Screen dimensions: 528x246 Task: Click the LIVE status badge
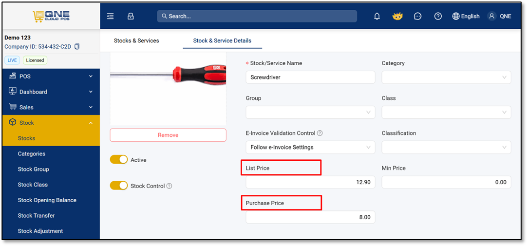tap(12, 60)
